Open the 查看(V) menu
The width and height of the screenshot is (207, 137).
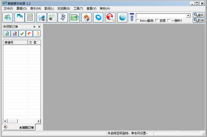[x=91, y=9]
